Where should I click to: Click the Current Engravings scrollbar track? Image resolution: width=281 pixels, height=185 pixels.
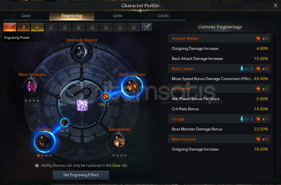pos(275,106)
